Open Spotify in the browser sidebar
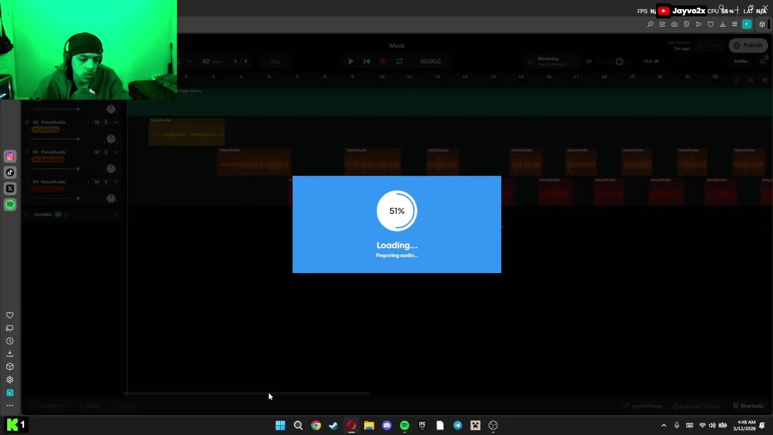The image size is (773, 435). (10, 205)
